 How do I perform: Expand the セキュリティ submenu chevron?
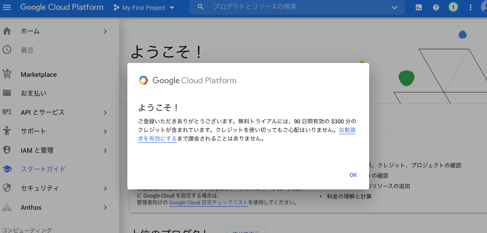[x=105, y=188]
